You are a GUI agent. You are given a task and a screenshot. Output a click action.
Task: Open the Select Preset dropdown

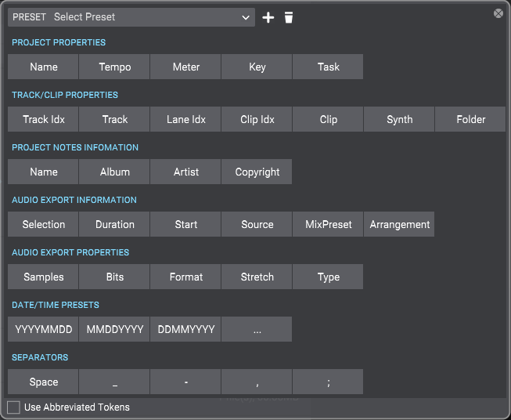pos(153,17)
